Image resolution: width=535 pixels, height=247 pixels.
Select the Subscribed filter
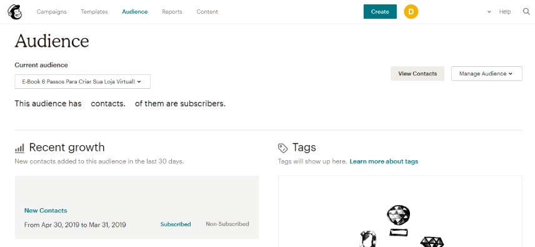tap(176, 224)
